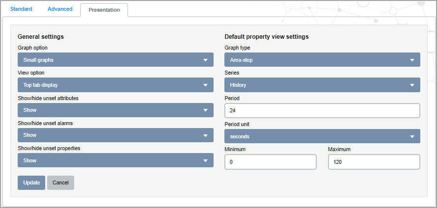Screen dimensions: 437x208
Task: Click the arrow icon on Area-step
Action: (412, 60)
